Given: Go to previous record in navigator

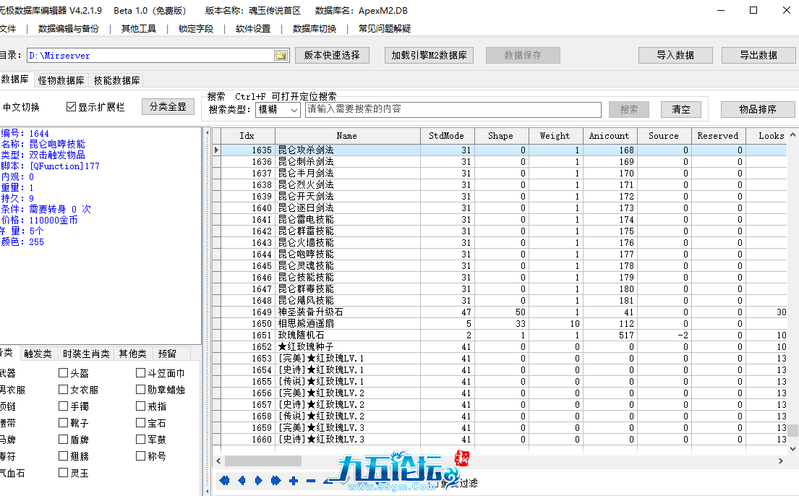Looking at the screenshot, I should point(242,481).
